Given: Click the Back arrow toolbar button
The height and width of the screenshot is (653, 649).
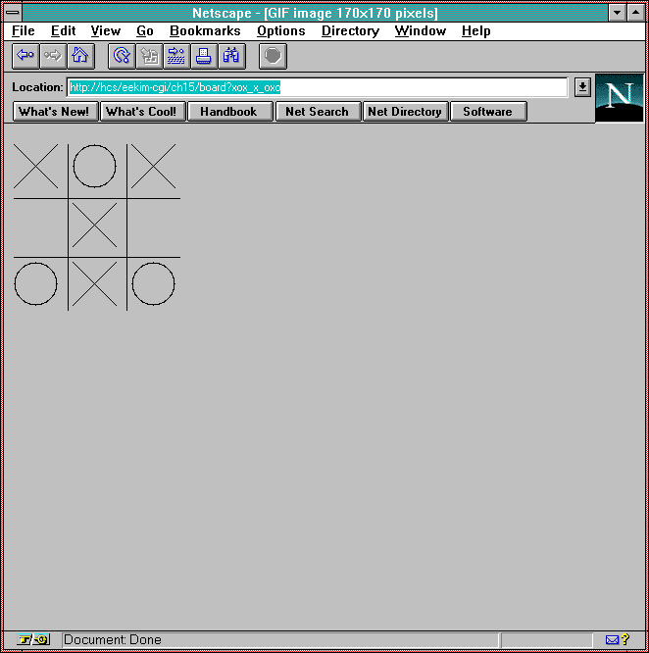Looking at the screenshot, I should [x=25, y=56].
